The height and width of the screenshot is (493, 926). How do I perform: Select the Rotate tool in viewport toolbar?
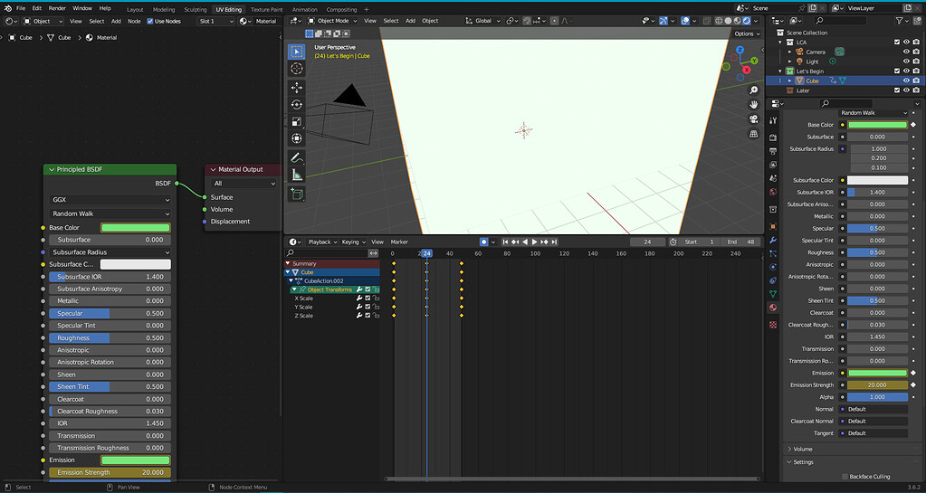(297, 105)
